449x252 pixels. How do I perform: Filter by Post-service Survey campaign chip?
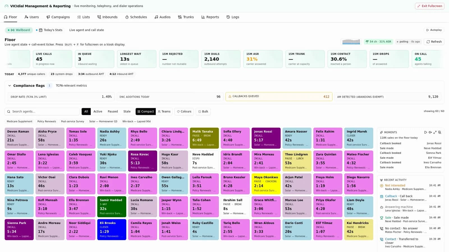point(72,122)
